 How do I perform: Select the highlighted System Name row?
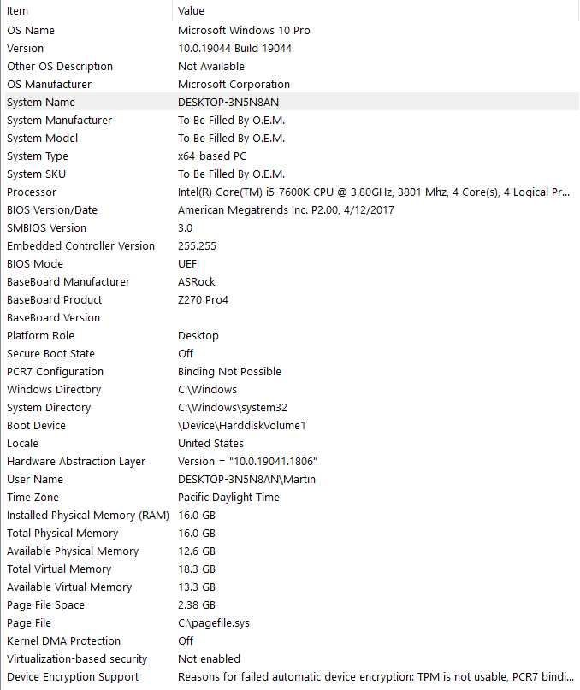[290, 102]
